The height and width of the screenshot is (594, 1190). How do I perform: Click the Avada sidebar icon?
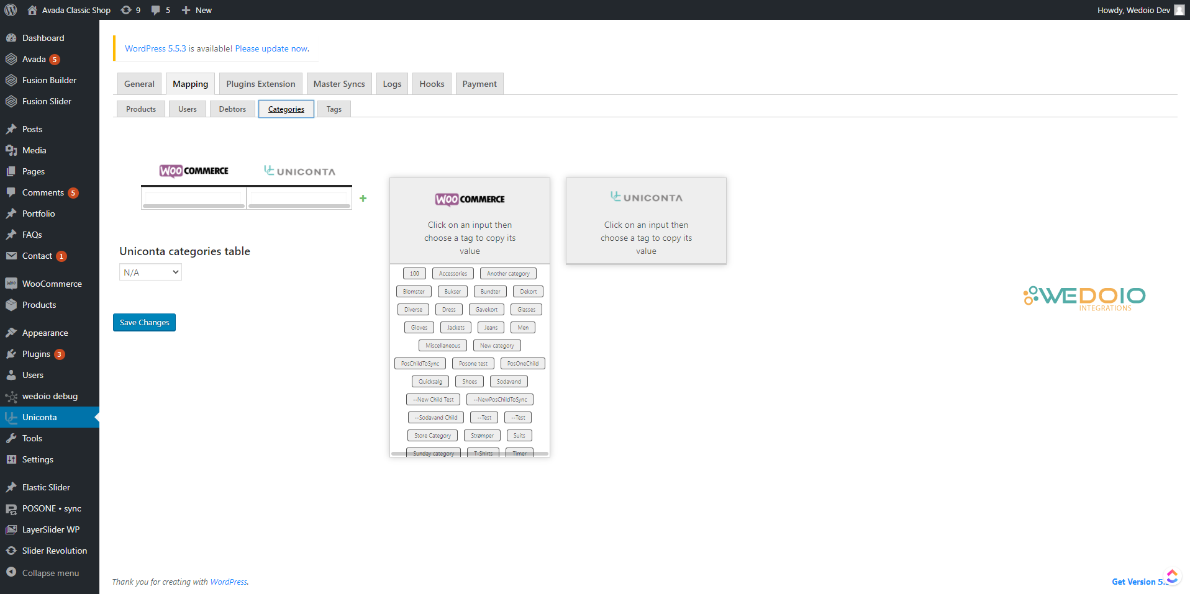(x=11, y=59)
